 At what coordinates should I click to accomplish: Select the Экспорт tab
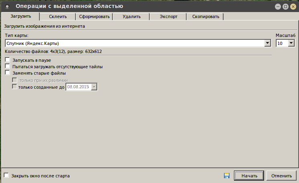tap(168, 16)
